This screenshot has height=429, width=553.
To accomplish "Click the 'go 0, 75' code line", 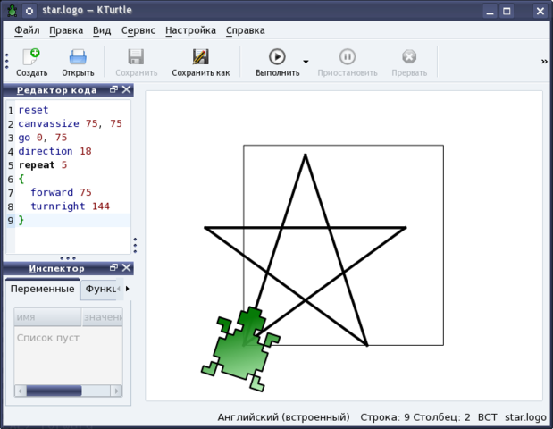I will pos(42,138).
